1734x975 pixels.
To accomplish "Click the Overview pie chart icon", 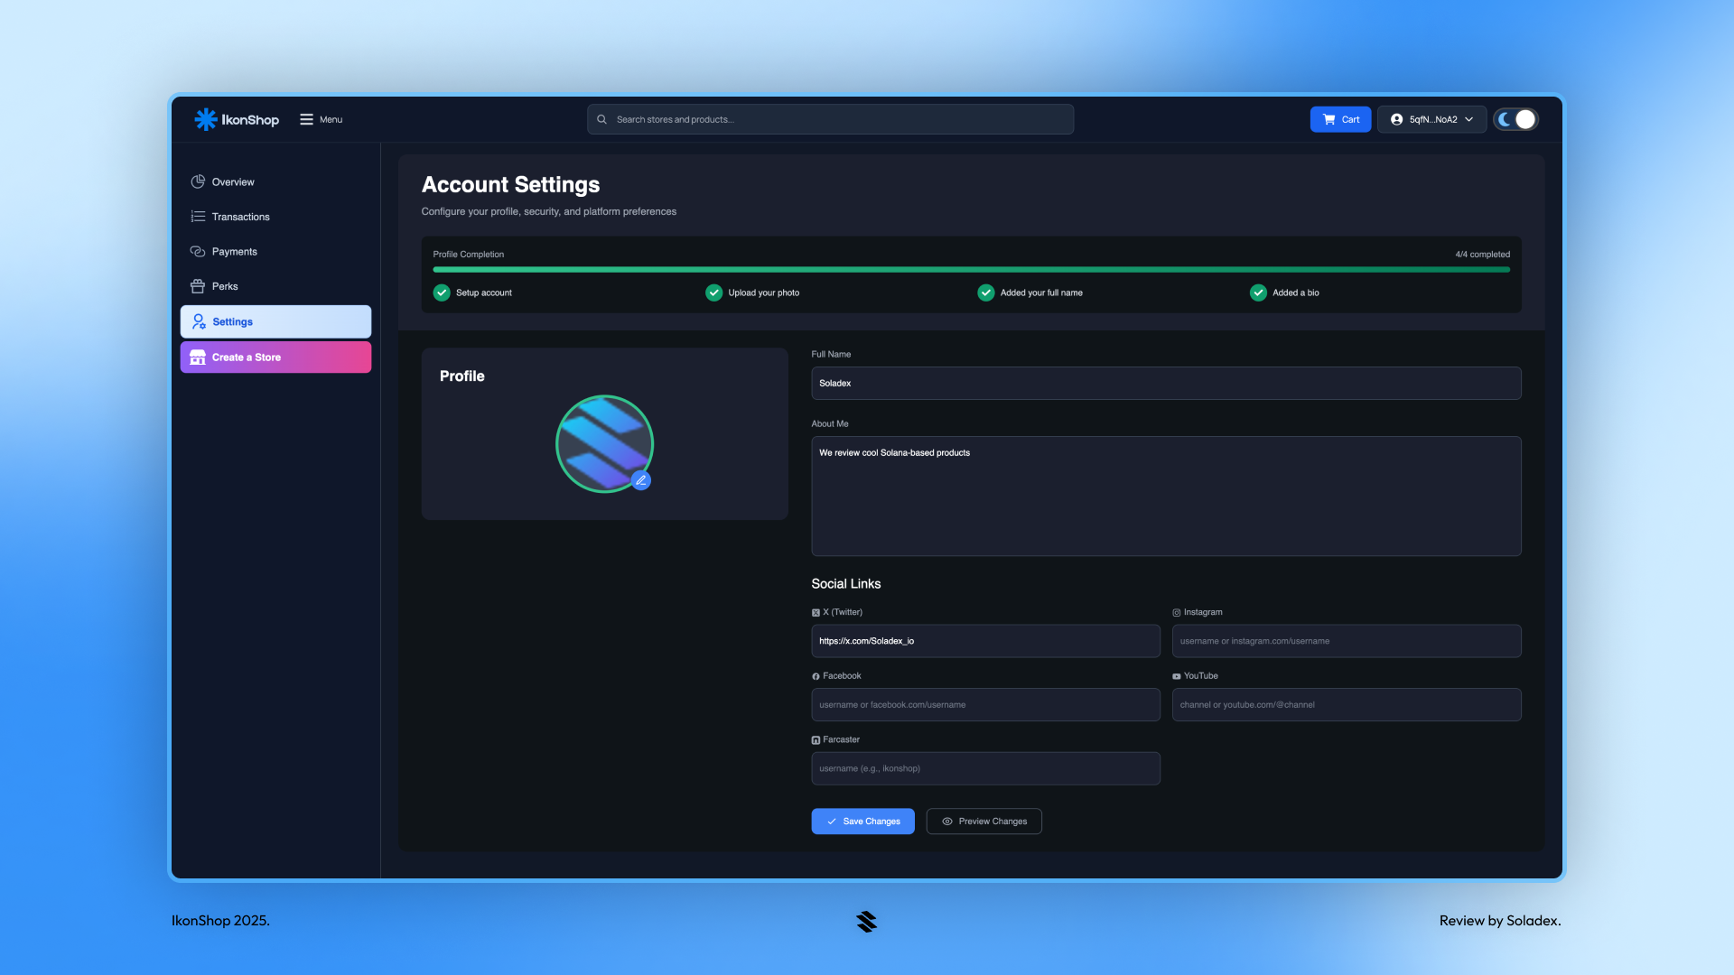I will (x=198, y=181).
